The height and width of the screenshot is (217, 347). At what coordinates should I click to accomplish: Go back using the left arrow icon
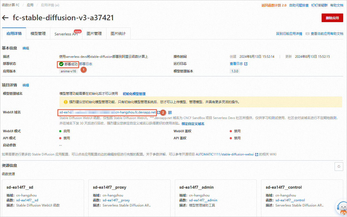[5, 18]
